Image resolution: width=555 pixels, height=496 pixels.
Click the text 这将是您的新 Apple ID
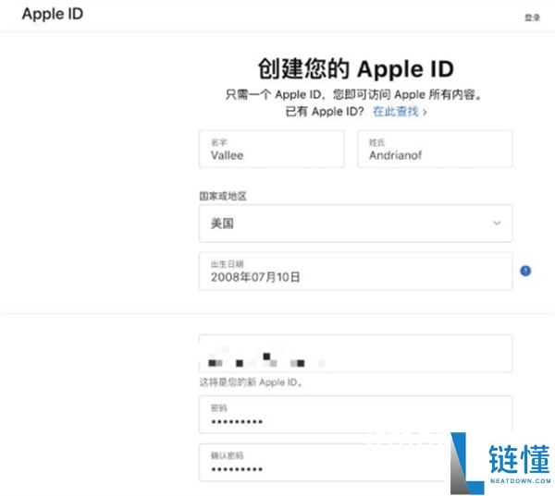251,382
